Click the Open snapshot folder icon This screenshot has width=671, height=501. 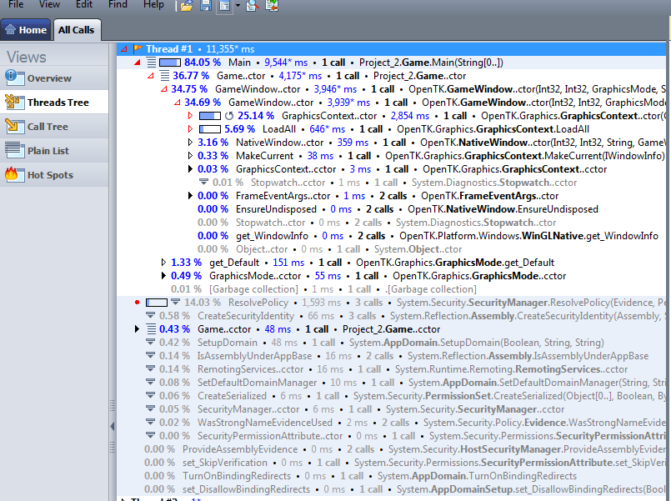pos(187,6)
